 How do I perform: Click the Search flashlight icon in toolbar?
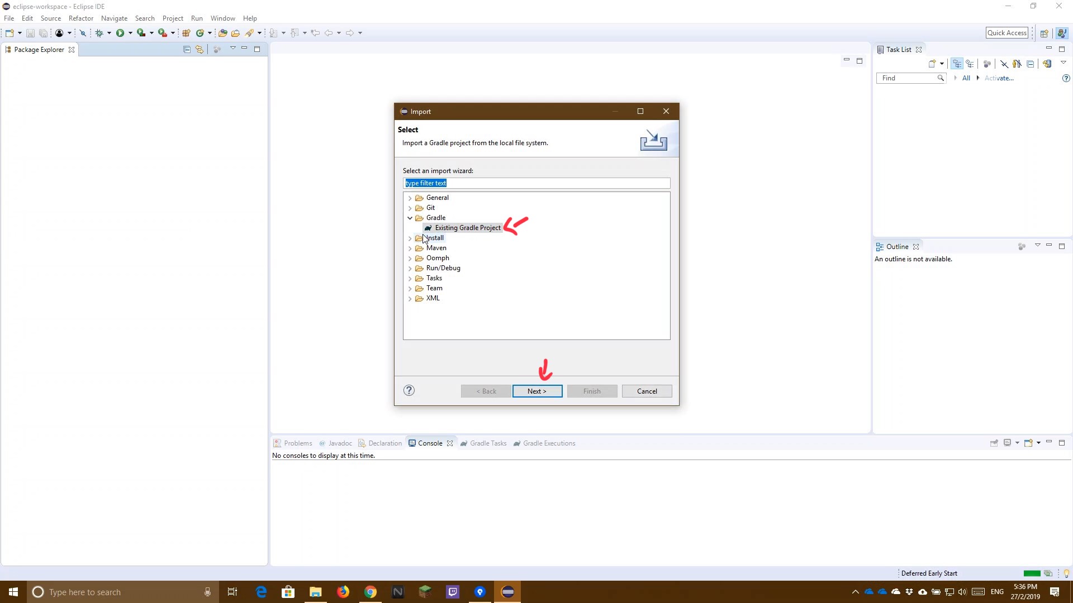[249, 33]
